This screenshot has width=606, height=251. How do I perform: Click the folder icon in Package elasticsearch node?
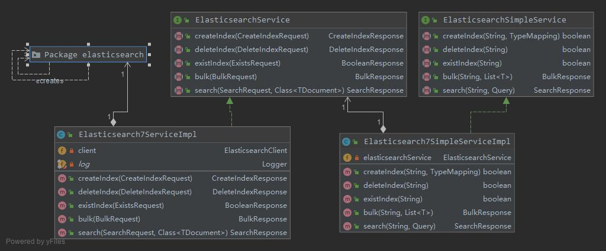36,55
